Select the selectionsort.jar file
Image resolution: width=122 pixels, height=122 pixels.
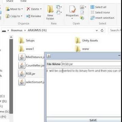31,82
